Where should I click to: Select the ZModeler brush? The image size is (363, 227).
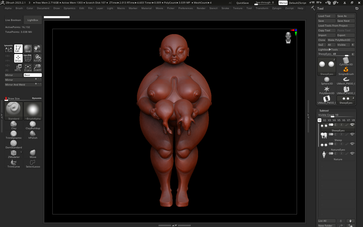pyautogui.click(x=14, y=154)
